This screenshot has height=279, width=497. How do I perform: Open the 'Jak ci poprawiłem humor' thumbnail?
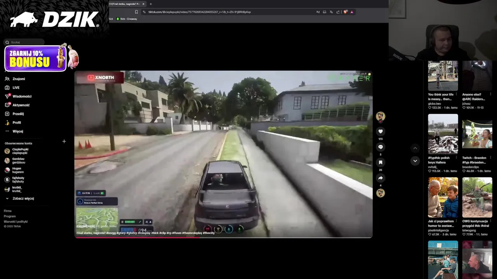pos(443,198)
